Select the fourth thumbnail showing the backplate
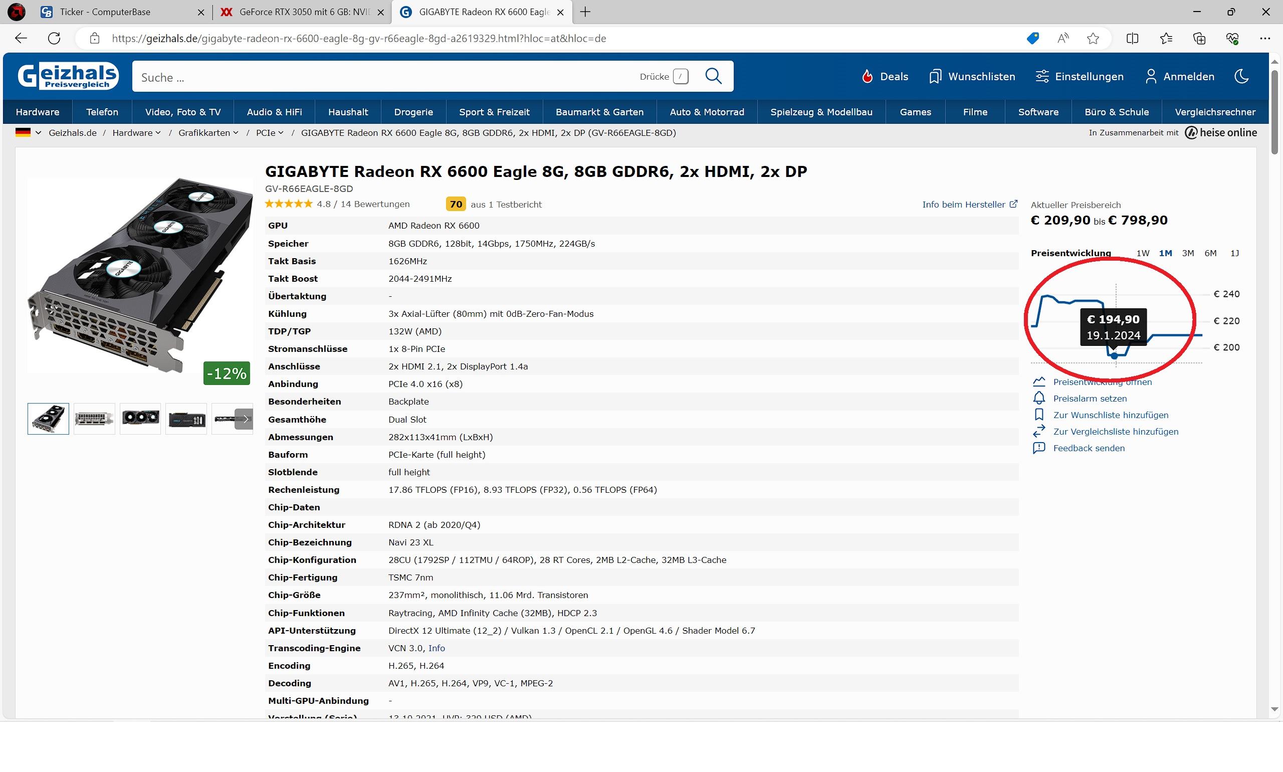This screenshot has height=772, width=1283. (x=186, y=419)
